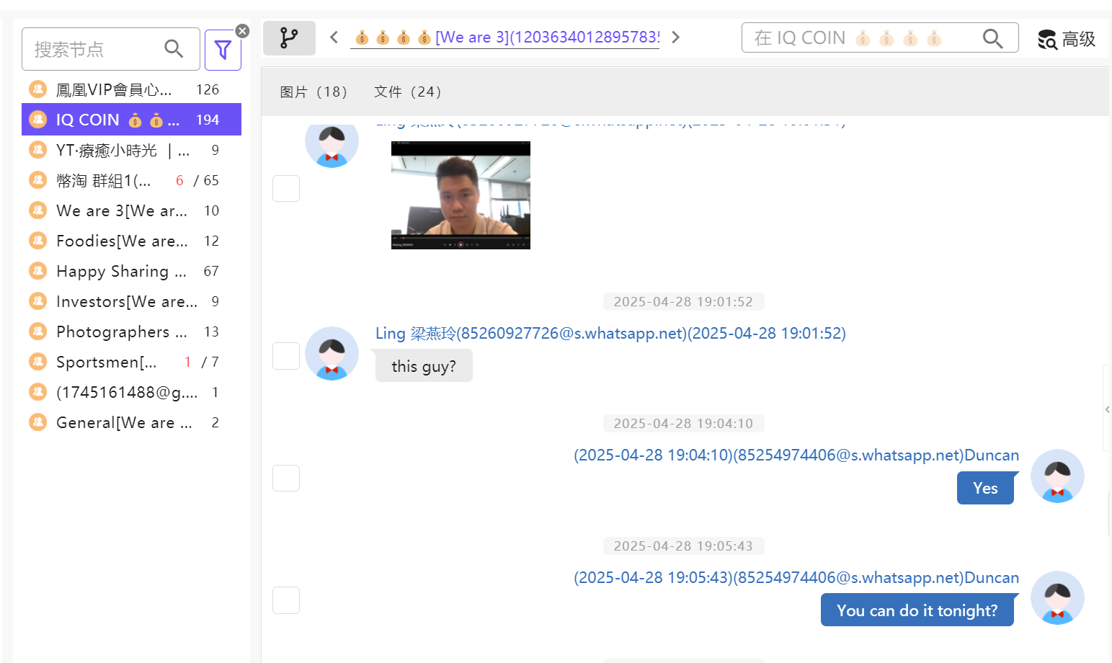Click the branch icon button in toolbar
The width and height of the screenshot is (1112, 663).
pyautogui.click(x=289, y=38)
